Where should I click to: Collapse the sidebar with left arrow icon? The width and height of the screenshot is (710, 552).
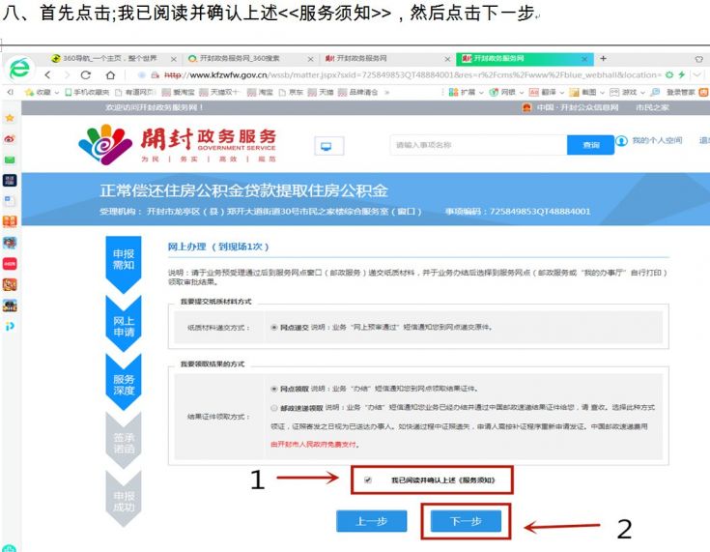pos(10,92)
